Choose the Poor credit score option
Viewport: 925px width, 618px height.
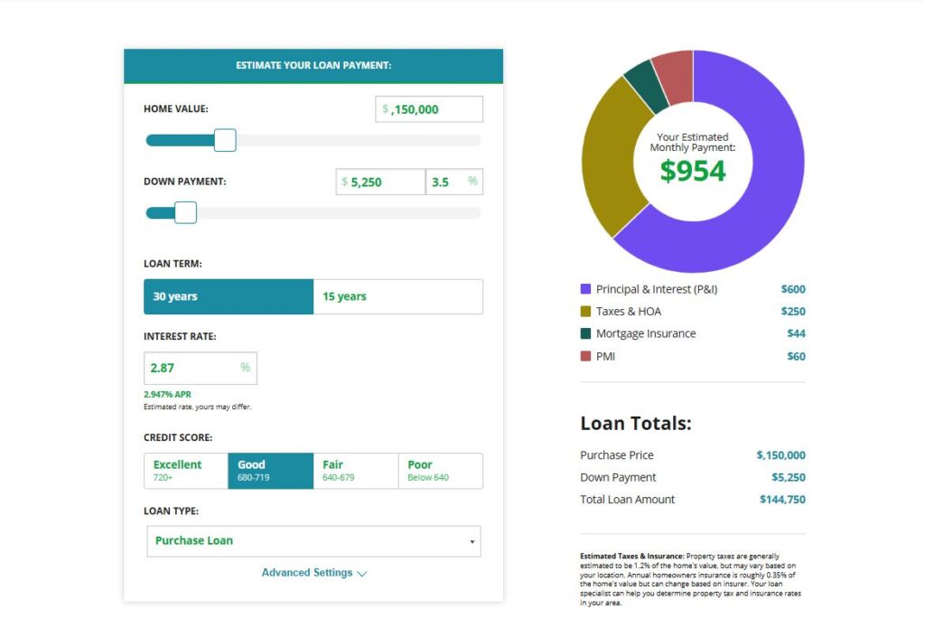click(440, 470)
